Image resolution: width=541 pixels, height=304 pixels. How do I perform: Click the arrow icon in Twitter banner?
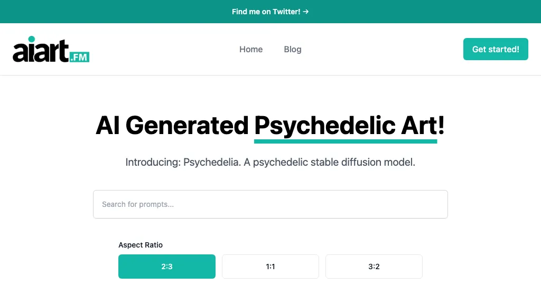click(x=306, y=12)
